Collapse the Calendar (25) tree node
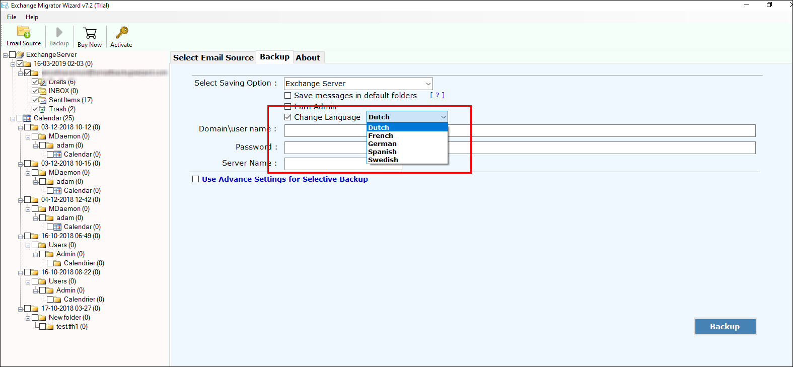 click(13, 118)
